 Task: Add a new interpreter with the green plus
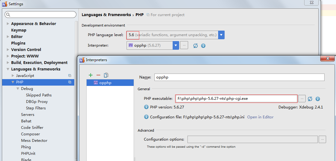[91, 75]
